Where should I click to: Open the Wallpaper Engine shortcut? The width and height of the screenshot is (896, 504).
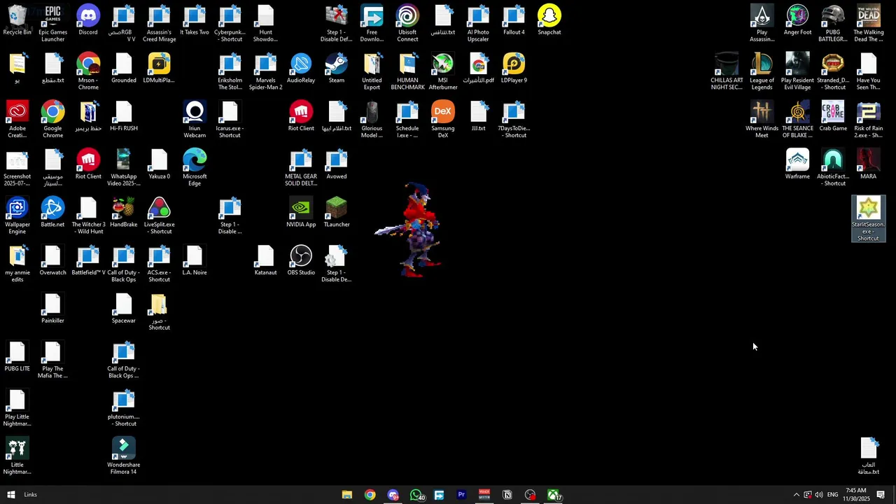[x=17, y=216]
